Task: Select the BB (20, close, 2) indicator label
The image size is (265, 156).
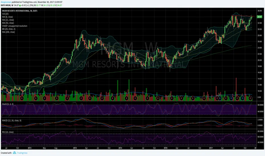Action: 9,29
